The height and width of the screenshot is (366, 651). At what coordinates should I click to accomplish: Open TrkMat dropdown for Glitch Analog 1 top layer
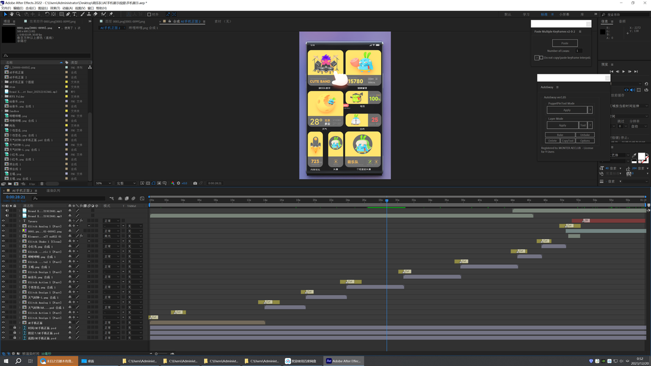135,226
